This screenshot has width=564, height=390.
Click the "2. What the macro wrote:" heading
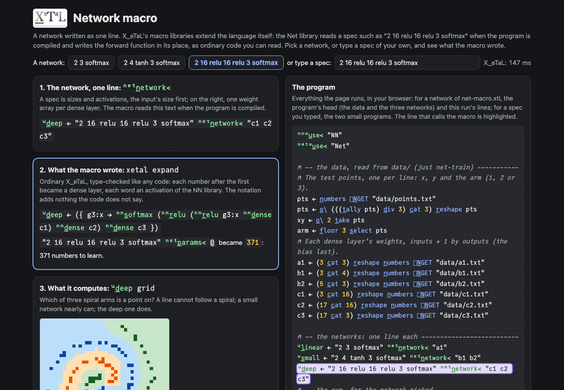click(81, 170)
